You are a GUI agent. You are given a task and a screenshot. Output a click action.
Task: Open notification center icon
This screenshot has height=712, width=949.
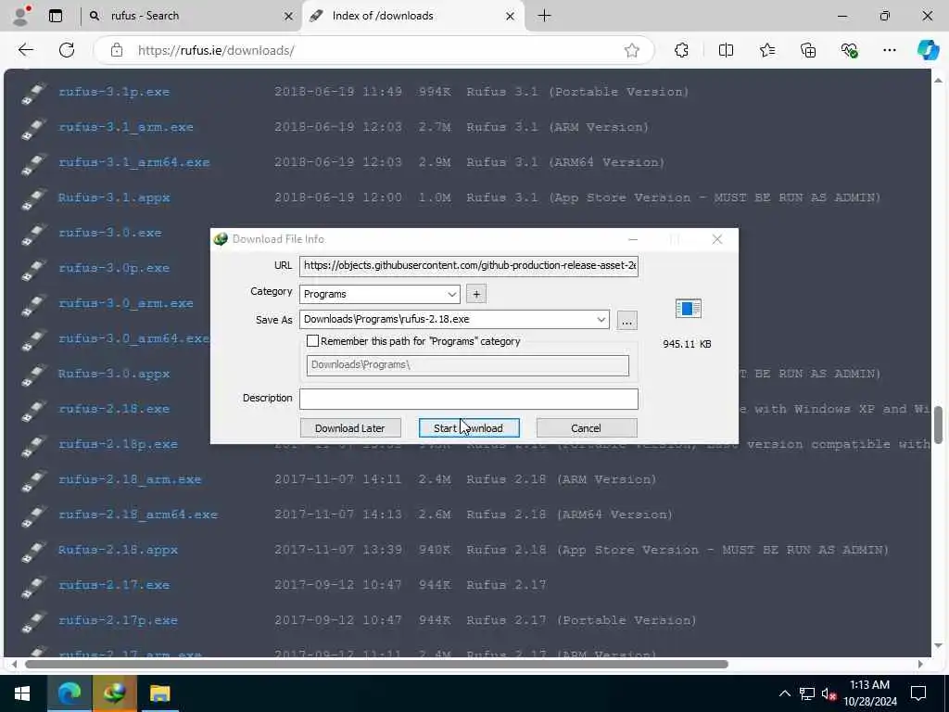pos(918,693)
